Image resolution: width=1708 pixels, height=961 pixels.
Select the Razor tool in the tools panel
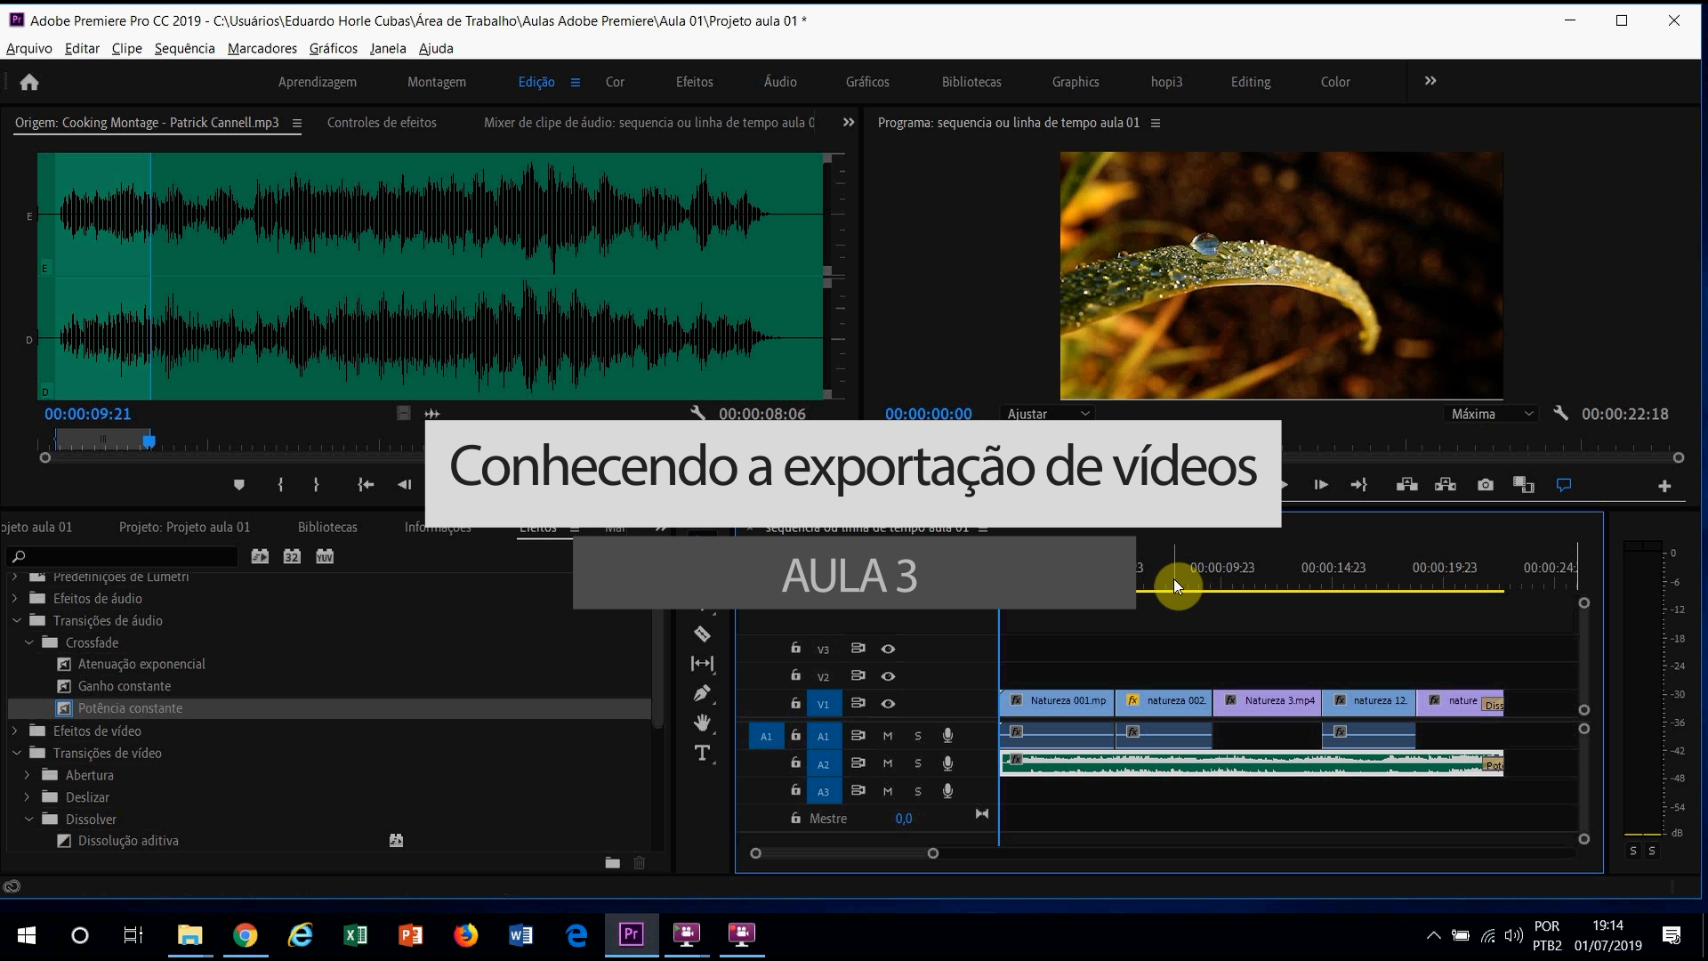click(702, 634)
